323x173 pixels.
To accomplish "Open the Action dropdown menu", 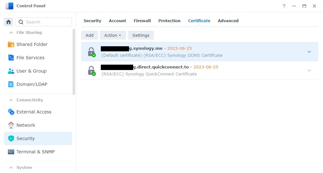I will click(113, 35).
